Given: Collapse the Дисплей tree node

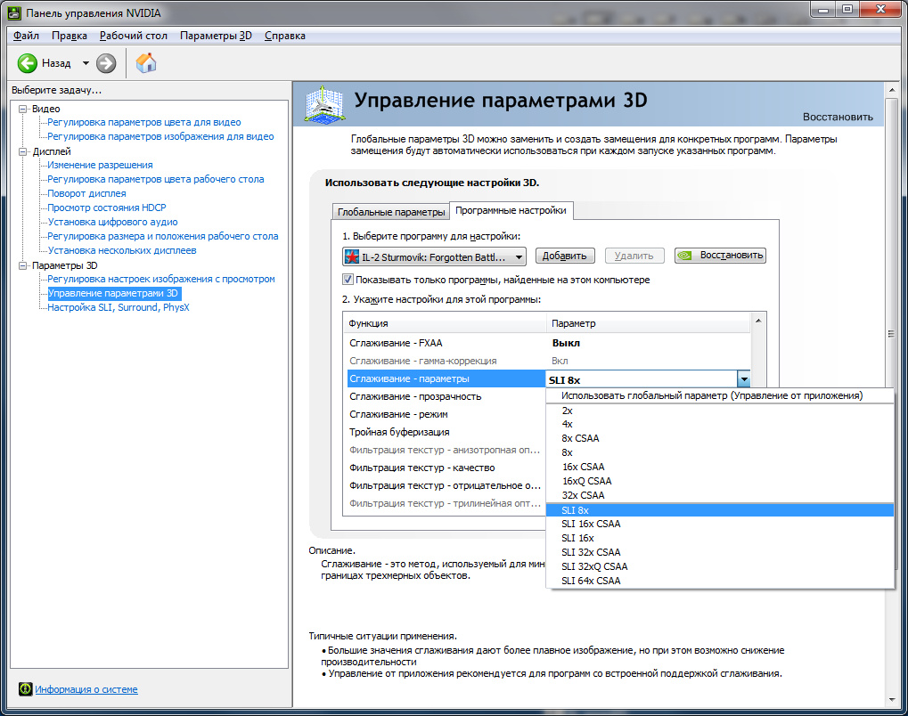Looking at the screenshot, I should click(x=22, y=151).
